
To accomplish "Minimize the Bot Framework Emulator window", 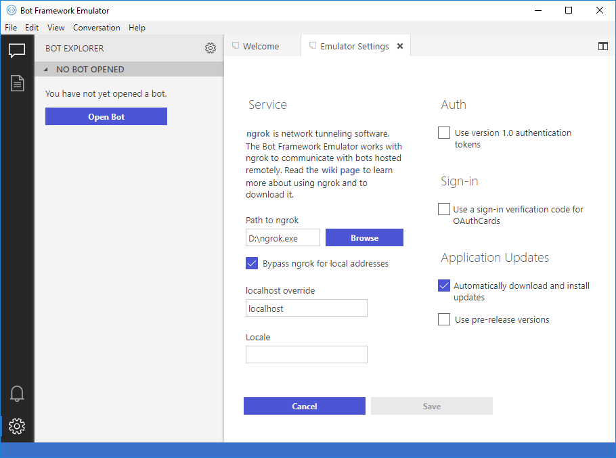I will click(x=538, y=11).
